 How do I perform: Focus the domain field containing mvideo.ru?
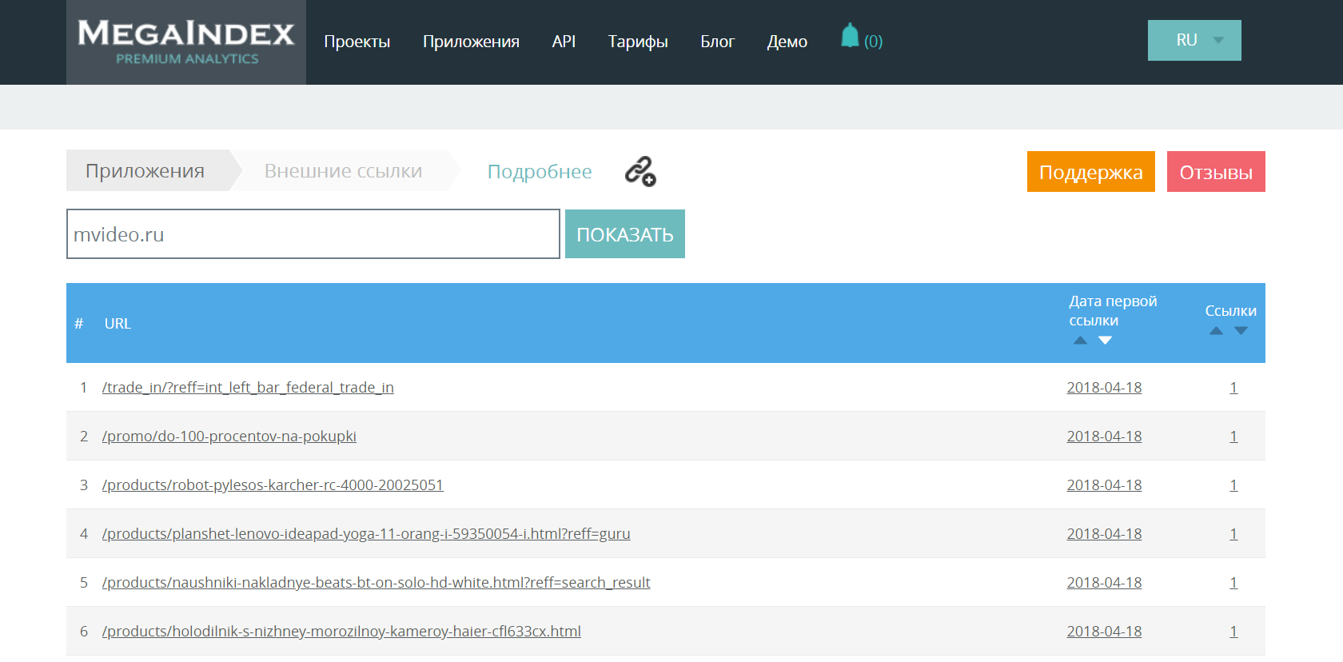tap(313, 234)
